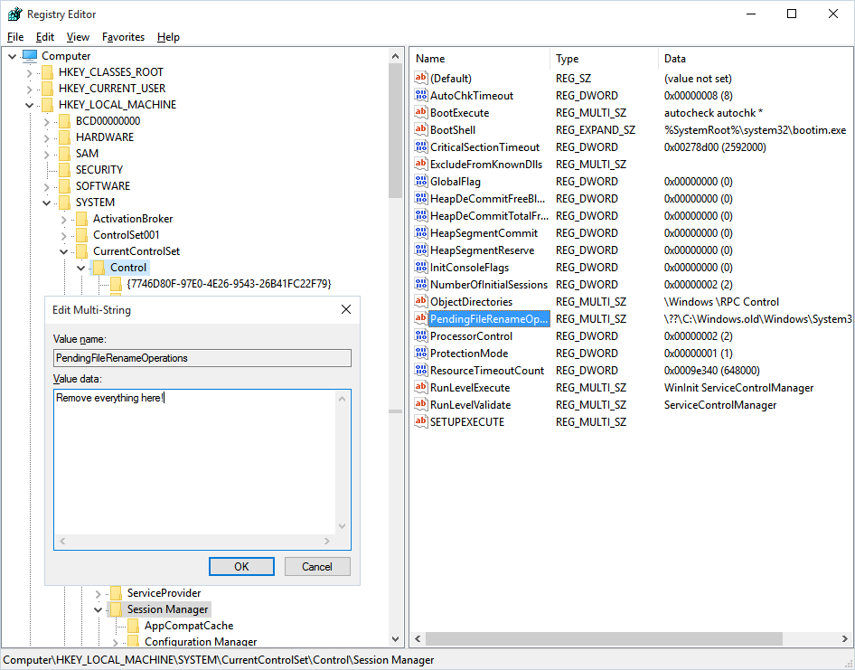The image size is (855, 670).
Task: Select the Configuration Manager key
Action: [201, 642]
